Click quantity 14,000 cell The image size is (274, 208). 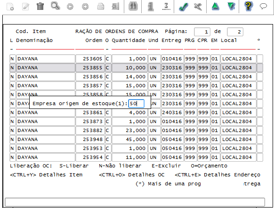pyautogui.click(x=129, y=76)
